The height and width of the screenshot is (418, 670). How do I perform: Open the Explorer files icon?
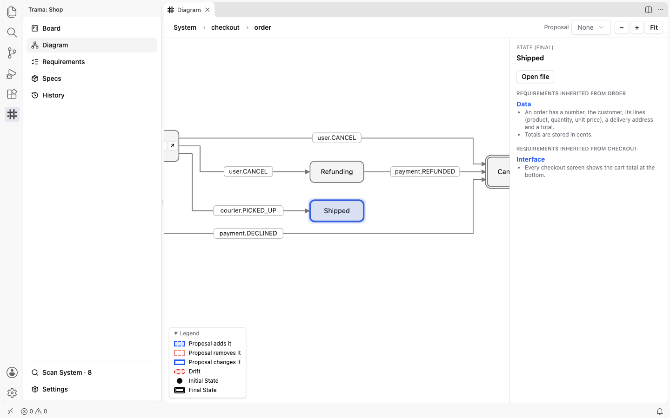12,12
